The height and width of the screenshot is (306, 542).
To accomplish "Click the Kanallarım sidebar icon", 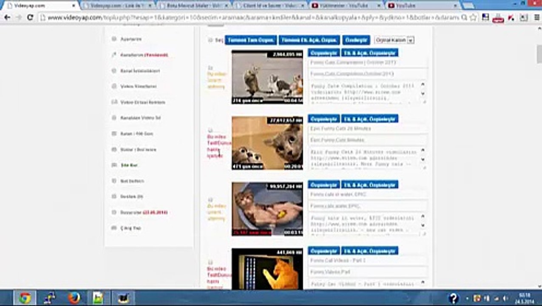I will pyautogui.click(x=114, y=55).
